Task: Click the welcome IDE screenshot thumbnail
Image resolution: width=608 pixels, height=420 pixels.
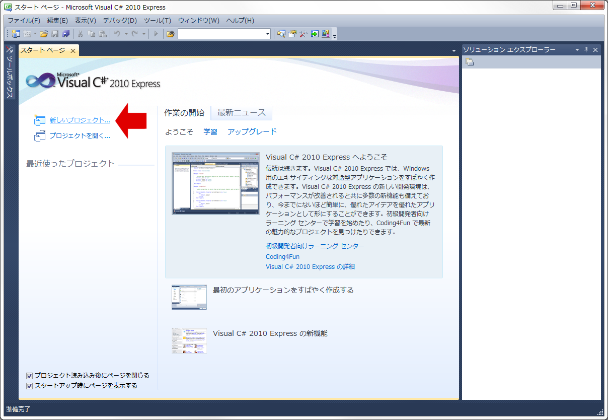Action: click(216, 184)
